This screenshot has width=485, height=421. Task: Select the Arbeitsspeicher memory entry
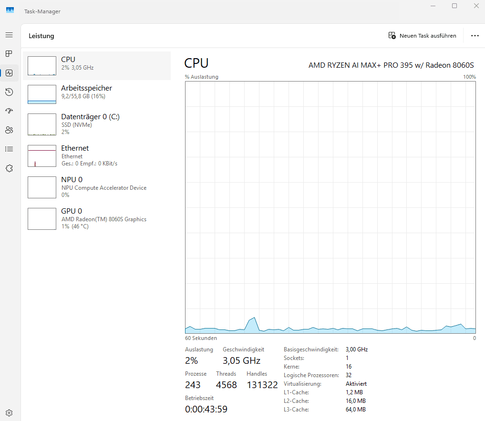(97, 94)
